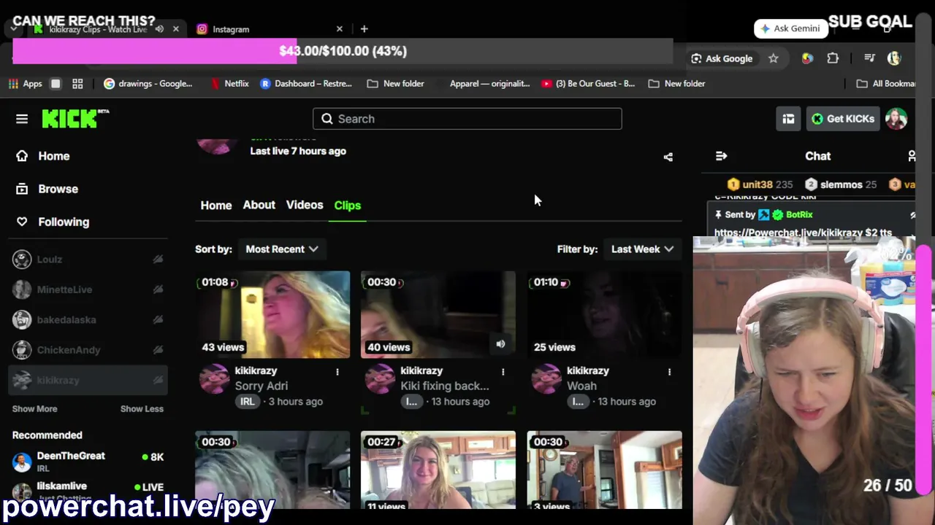Toggle sound on the 40 views clip
Screen dimensions: 935x525
[x=500, y=343]
